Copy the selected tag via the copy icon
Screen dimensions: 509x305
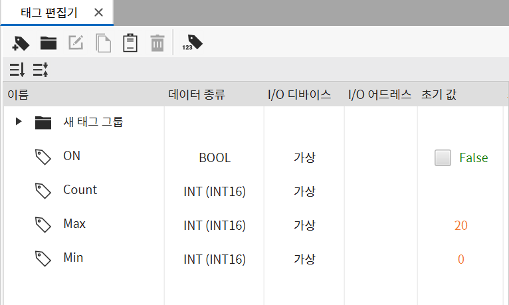(104, 43)
